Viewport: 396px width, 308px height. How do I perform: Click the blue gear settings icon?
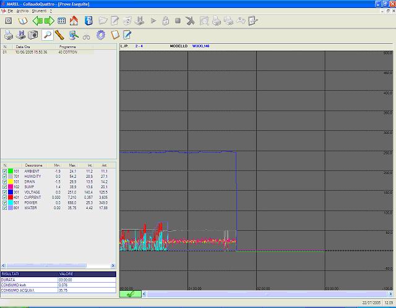coord(100,35)
